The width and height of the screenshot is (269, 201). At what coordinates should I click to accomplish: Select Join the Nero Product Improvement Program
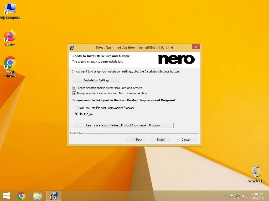[76, 108]
